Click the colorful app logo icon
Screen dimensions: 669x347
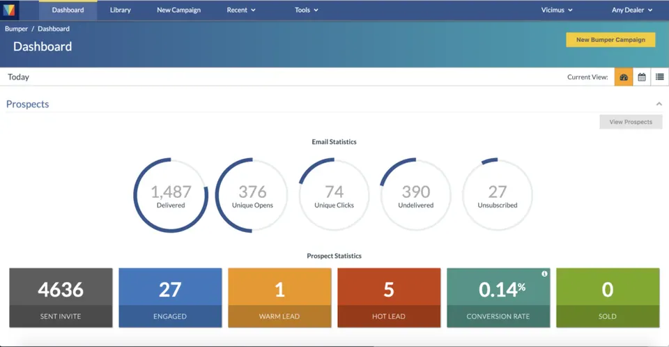tap(9, 10)
